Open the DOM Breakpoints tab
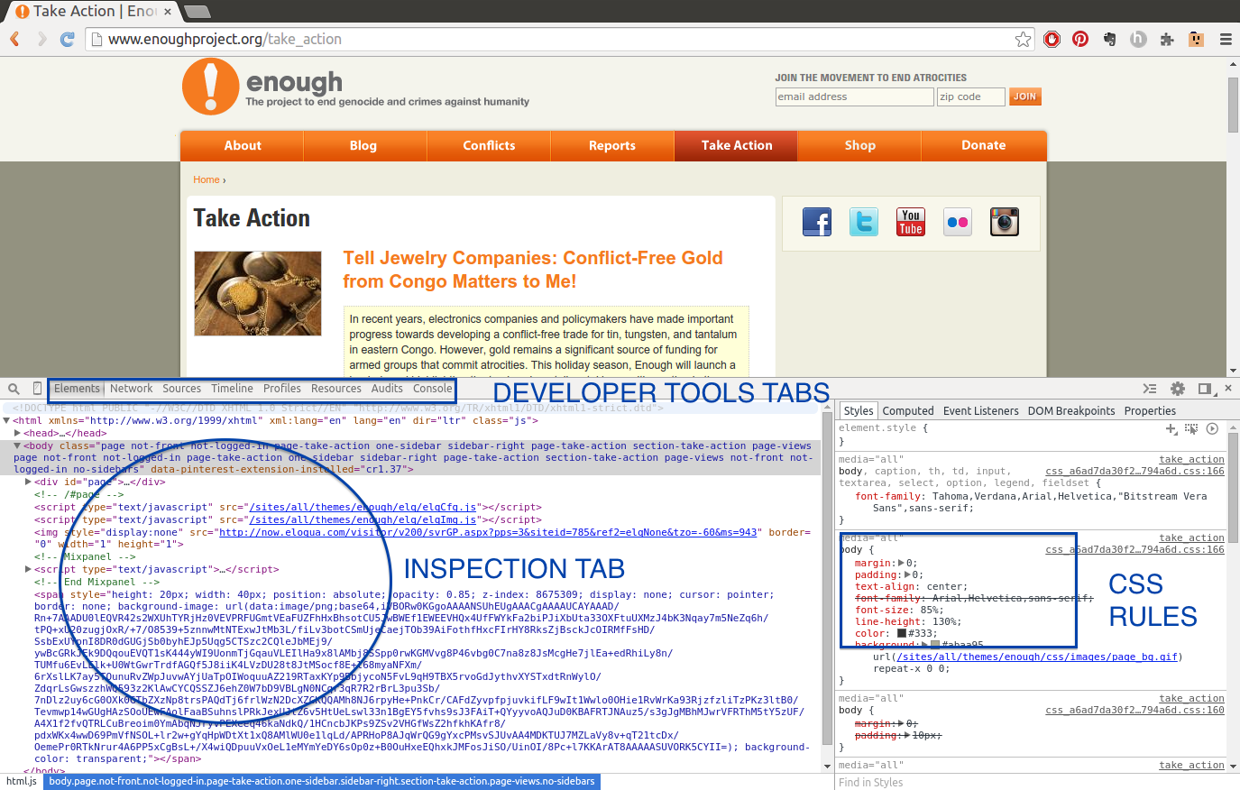 pyautogui.click(x=1071, y=411)
